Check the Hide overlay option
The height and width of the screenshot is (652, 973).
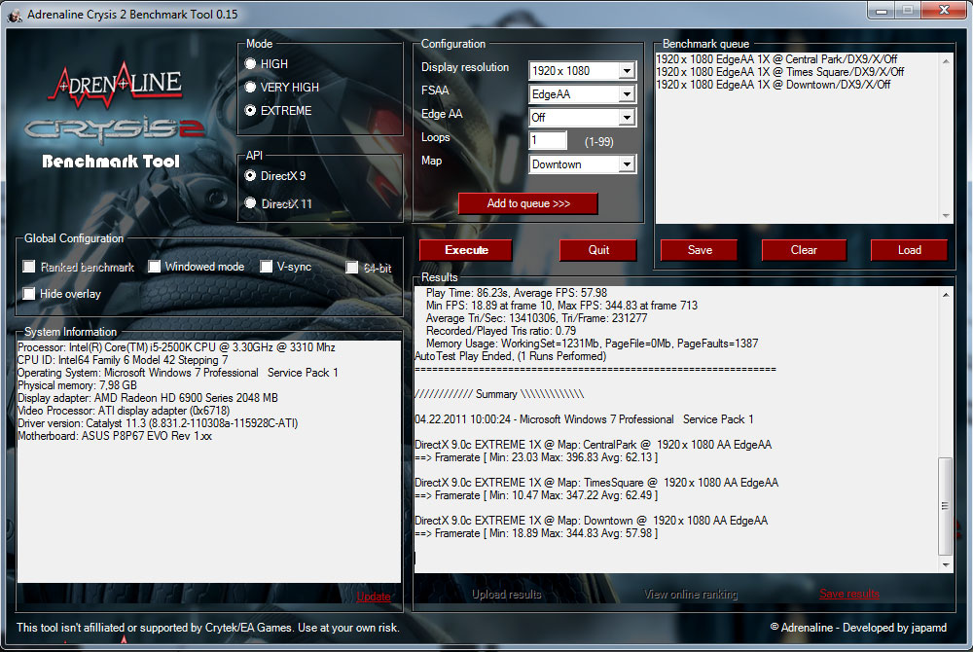pos(28,294)
